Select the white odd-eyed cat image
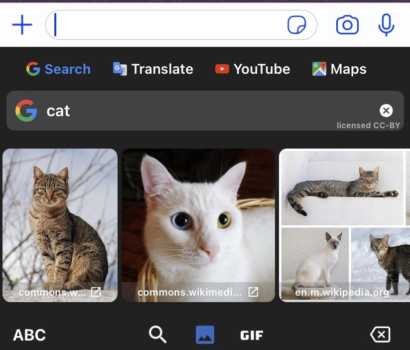 pos(198,225)
